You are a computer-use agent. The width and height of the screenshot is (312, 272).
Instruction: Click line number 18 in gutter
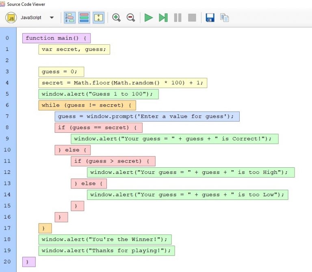click(x=7, y=239)
